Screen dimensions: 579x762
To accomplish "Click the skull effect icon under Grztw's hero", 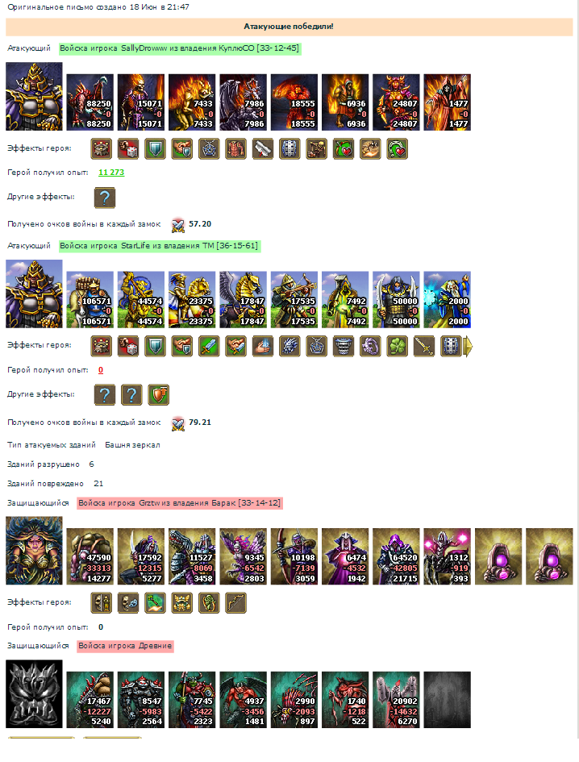I will pyautogui.click(x=128, y=603).
